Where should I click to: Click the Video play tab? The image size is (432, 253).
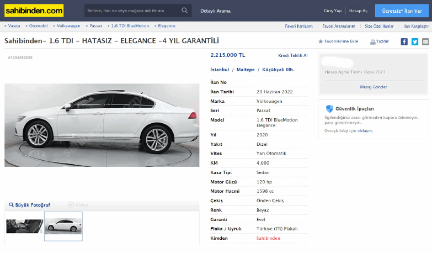click(78, 205)
